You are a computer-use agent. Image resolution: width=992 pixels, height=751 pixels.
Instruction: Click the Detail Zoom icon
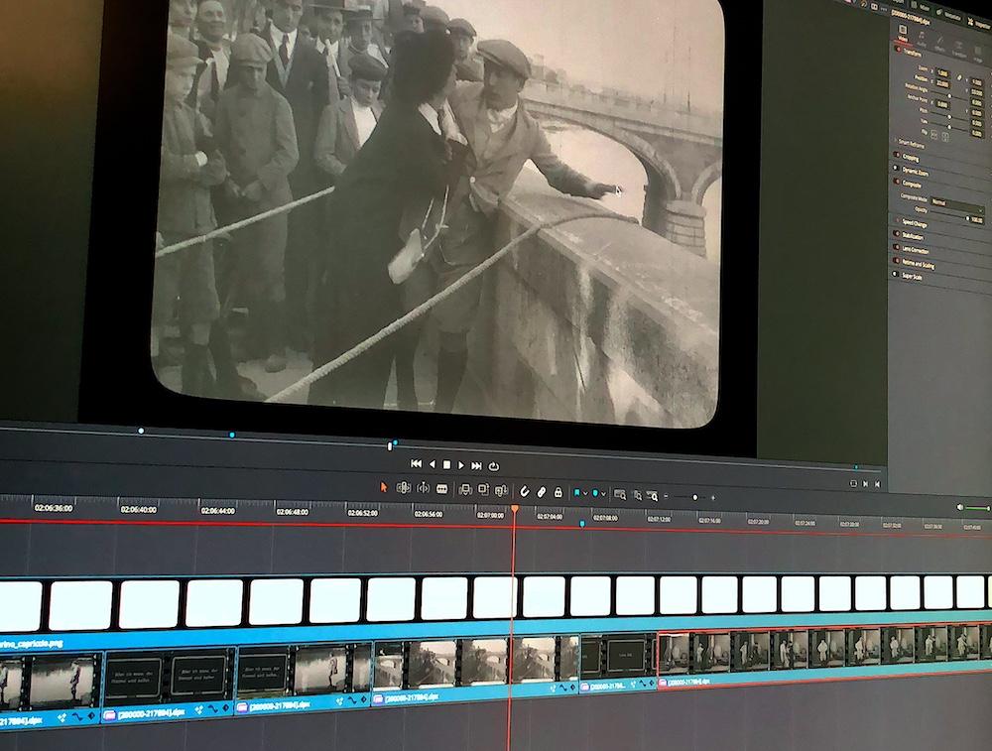point(637,495)
